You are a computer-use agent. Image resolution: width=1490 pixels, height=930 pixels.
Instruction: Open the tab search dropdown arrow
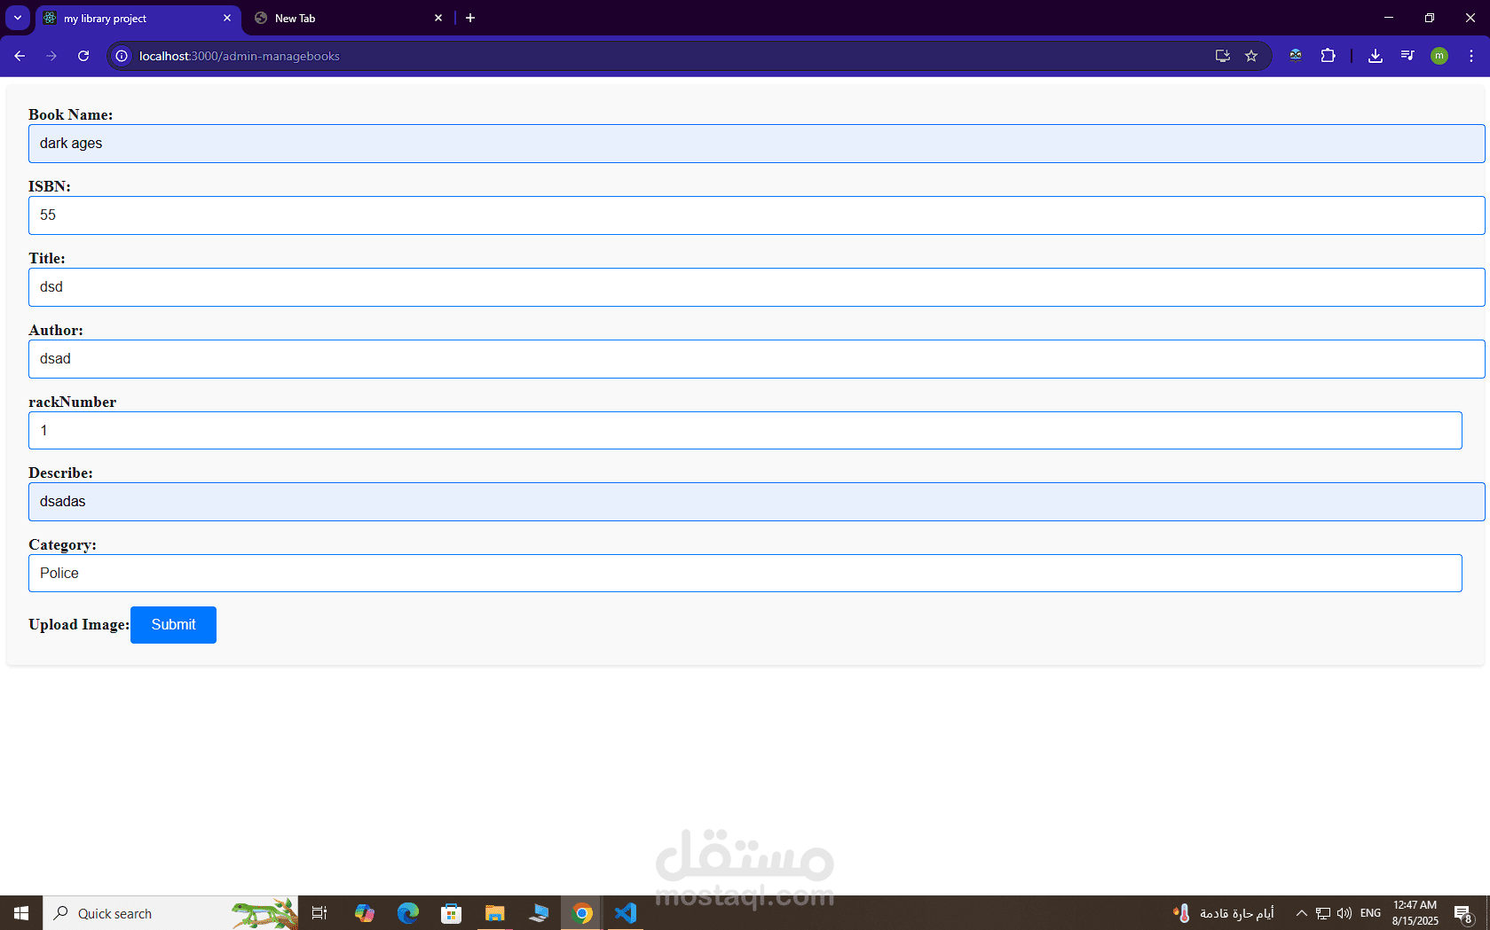pyautogui.click(x=18, y=18)
